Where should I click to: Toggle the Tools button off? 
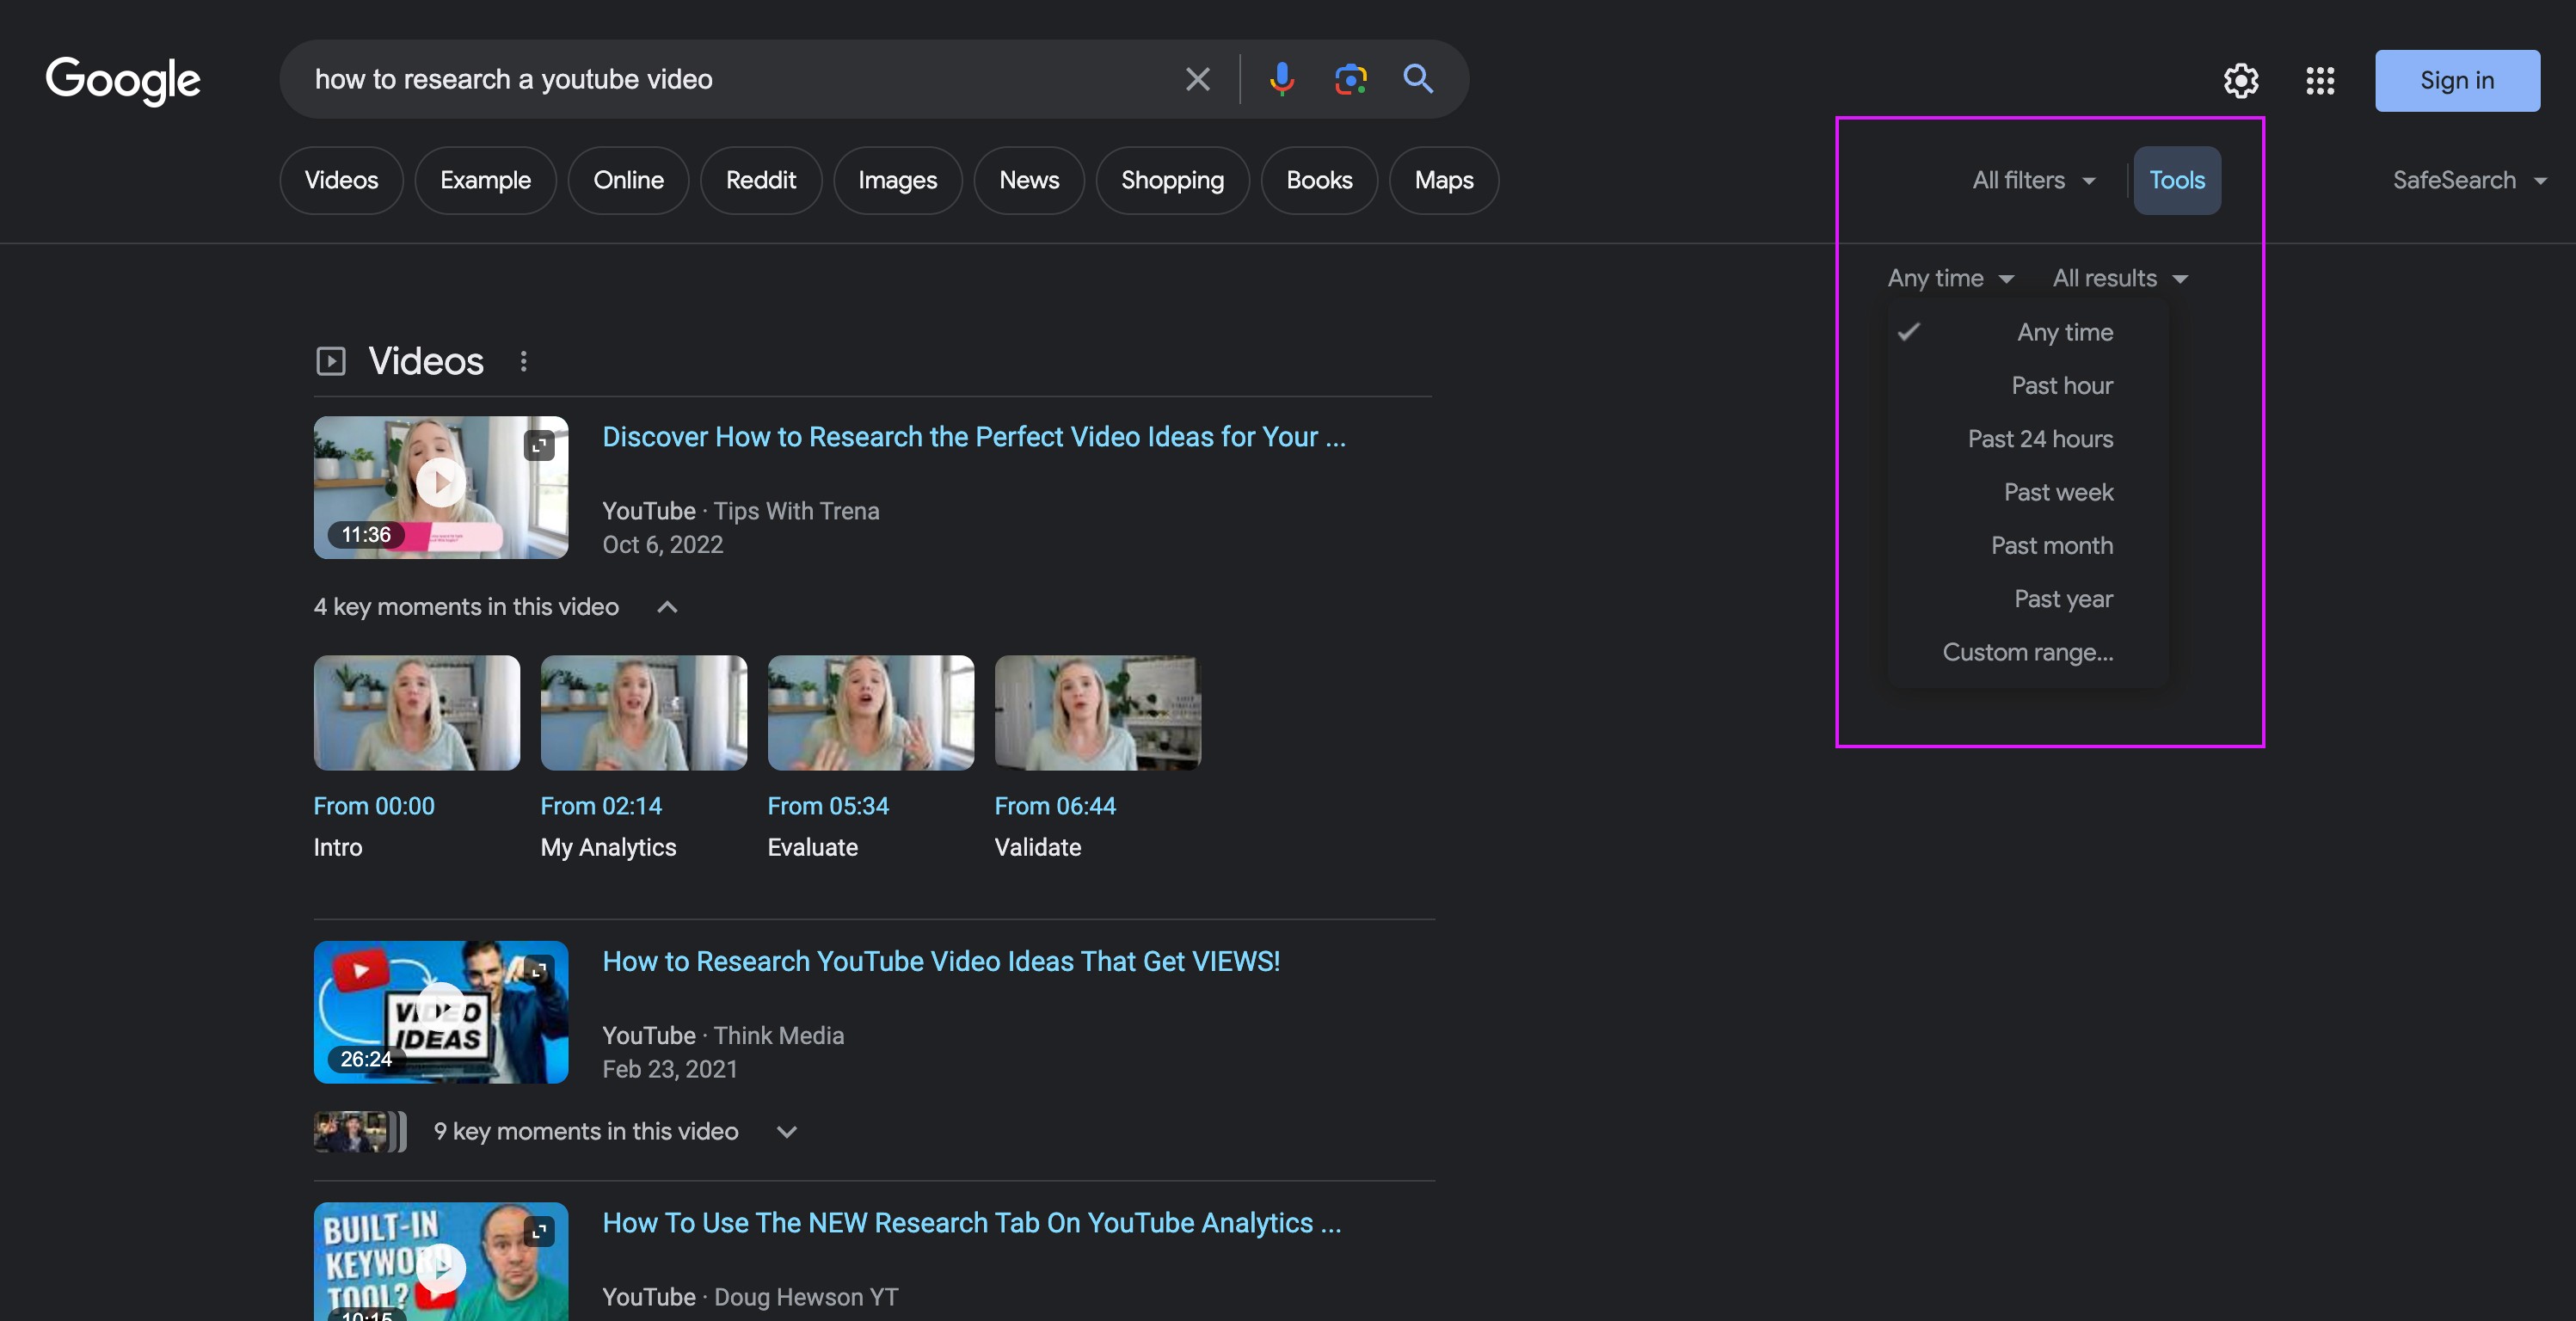click(2176, 180)
